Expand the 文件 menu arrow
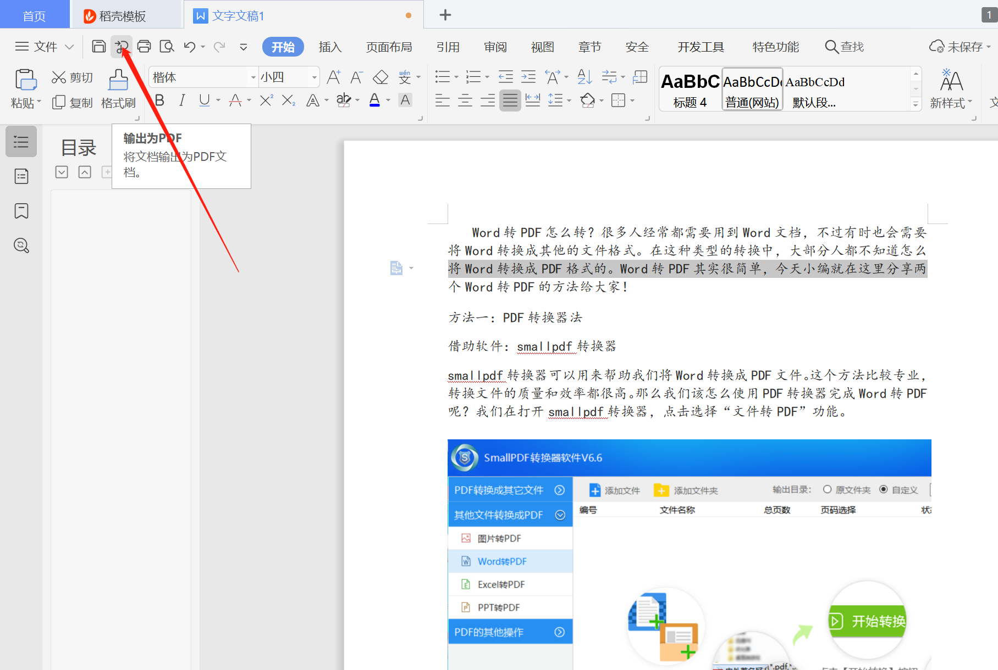This screenshot has height=670, width=998. [x=69, y=47]
